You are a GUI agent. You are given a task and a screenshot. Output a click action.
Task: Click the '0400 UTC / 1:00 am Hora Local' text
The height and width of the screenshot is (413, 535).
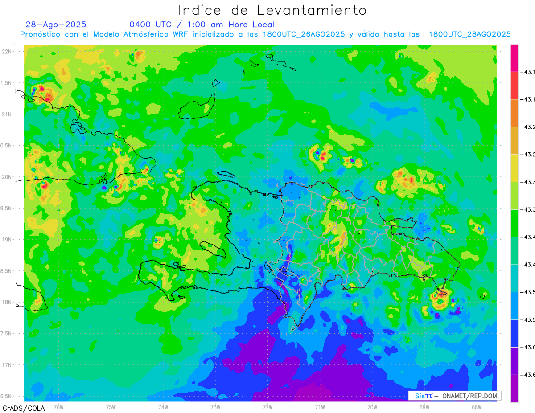pyautogui.click(x=202, y=25)
